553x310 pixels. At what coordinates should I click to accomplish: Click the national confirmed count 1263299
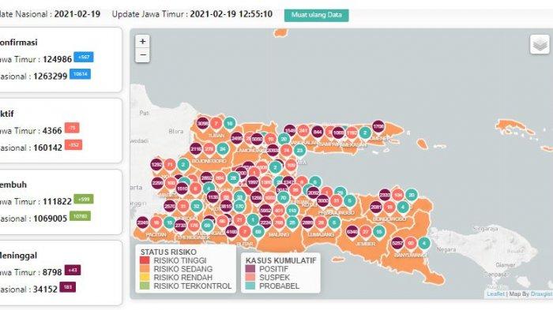coord(50,77)
